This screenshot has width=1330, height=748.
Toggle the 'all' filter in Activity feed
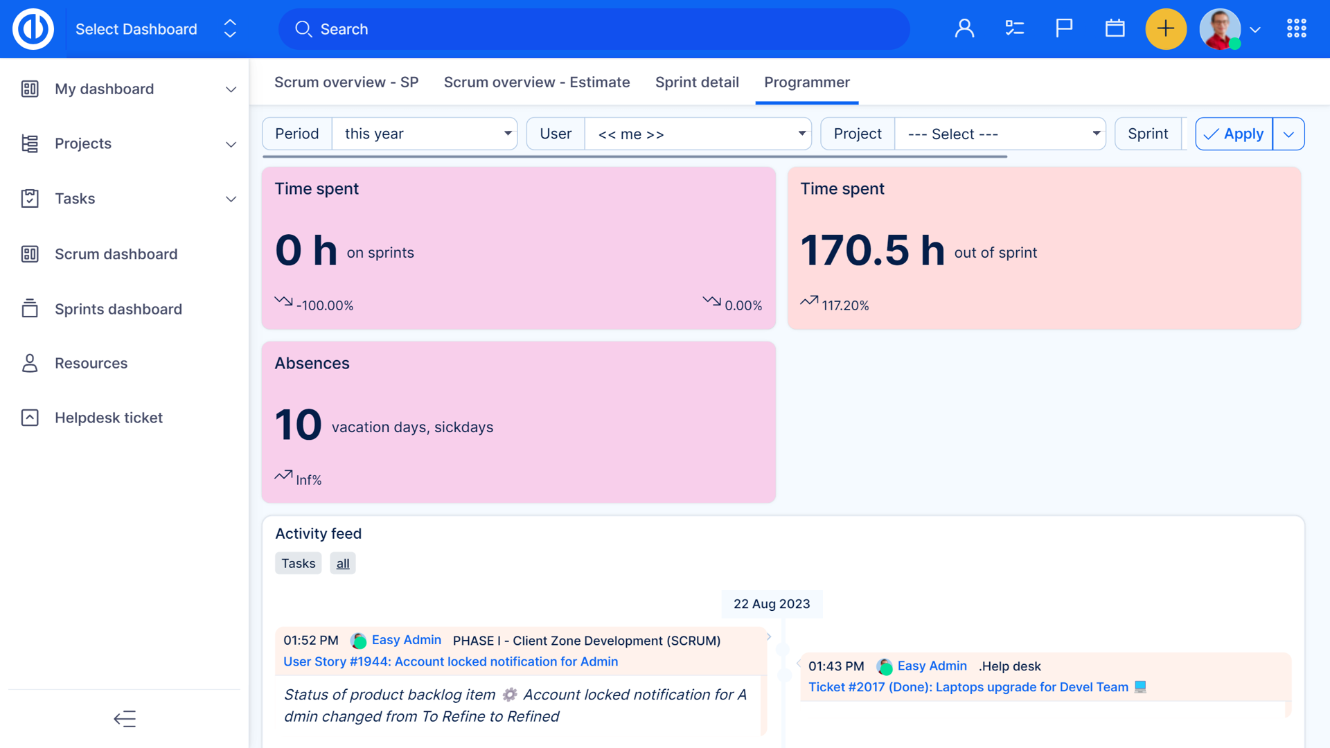pyautogui.click(x=343, y=563)
